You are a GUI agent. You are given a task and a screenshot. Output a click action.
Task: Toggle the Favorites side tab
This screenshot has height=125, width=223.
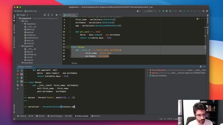[14, 109]
